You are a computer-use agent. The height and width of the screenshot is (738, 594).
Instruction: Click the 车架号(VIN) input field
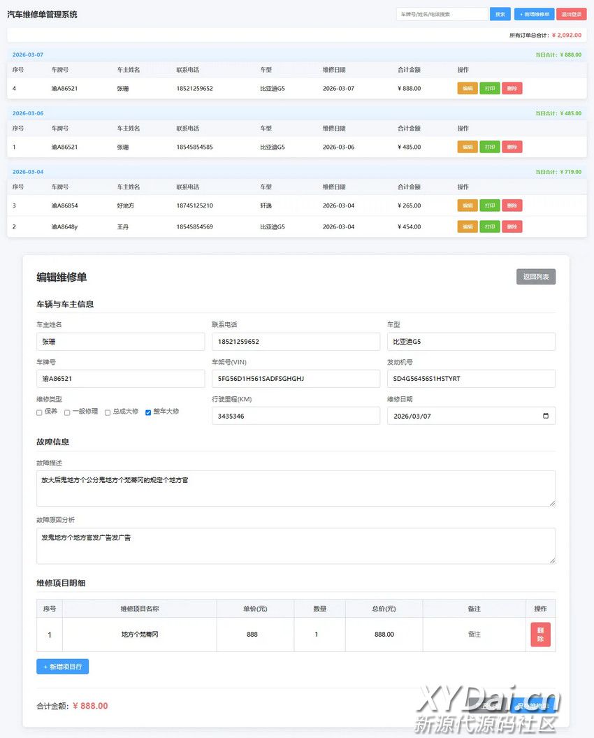point(296,379)
